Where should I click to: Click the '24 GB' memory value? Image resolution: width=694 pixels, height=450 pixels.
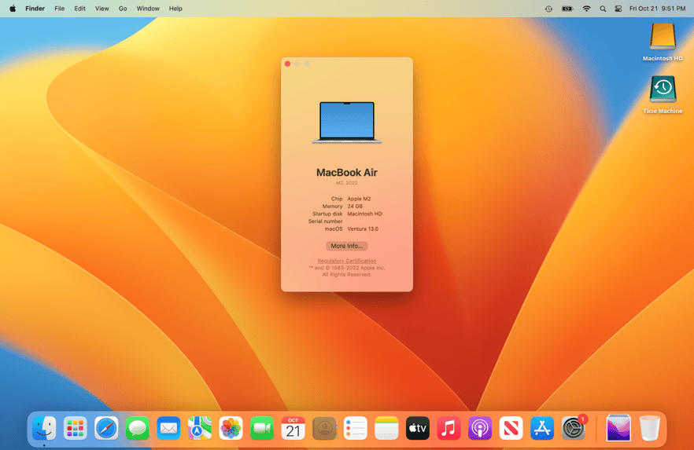coord(355,207)
